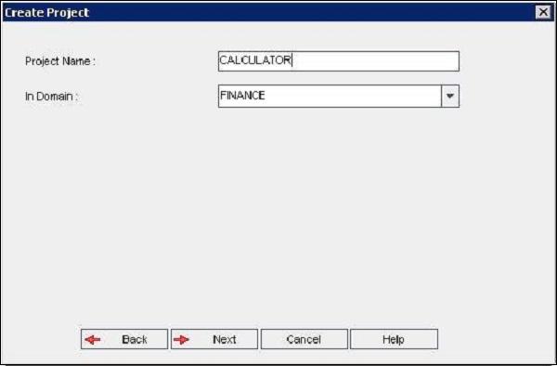557x366 pixels.
Task: Open the In Domain dropdown arrow
Action: click(450, 96)
